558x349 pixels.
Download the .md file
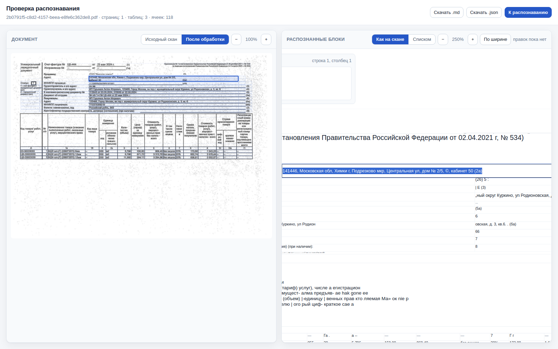447,12
